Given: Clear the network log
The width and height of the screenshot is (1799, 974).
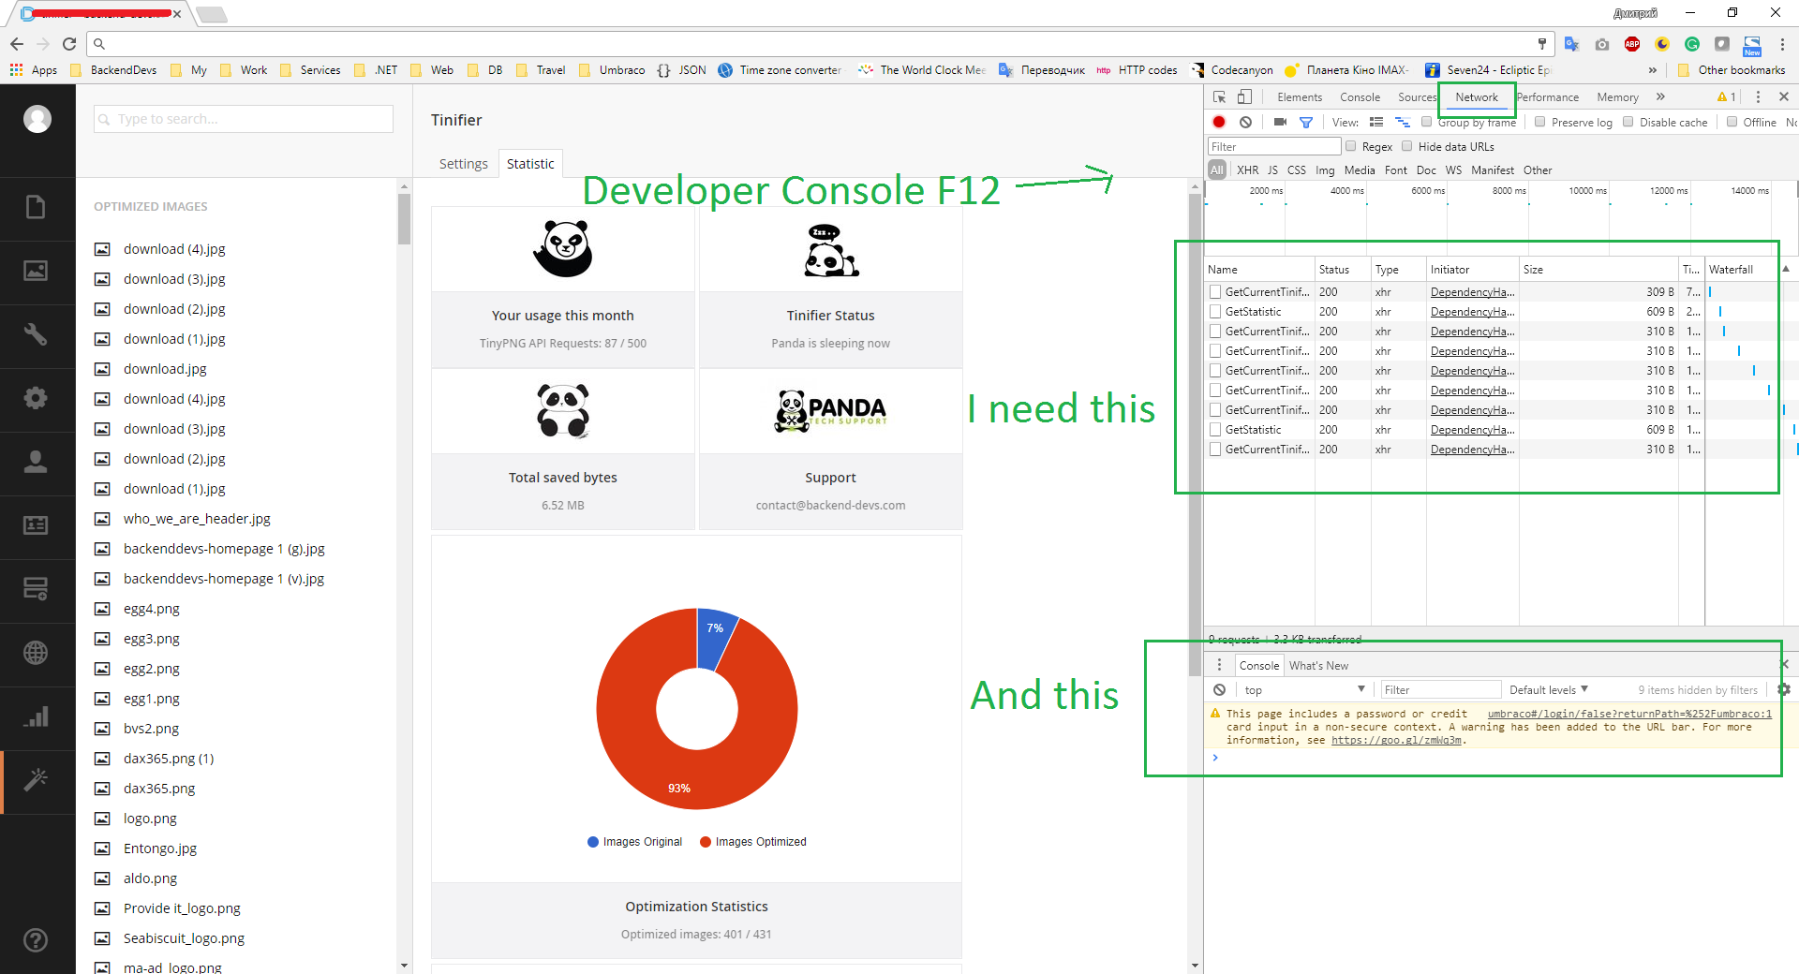Looking at the screenshot, I should click(1245, 122).
